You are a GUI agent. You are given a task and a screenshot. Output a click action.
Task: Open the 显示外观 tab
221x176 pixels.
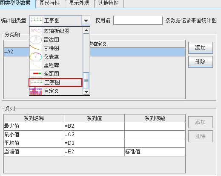(79, 3)
